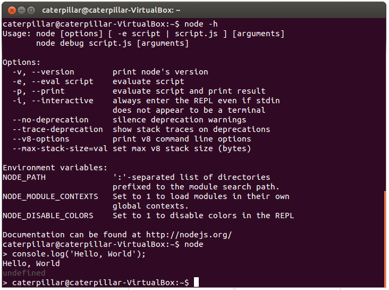Minimize the terminal window
The width and height of the screenshot is (389, 290).
22,11
